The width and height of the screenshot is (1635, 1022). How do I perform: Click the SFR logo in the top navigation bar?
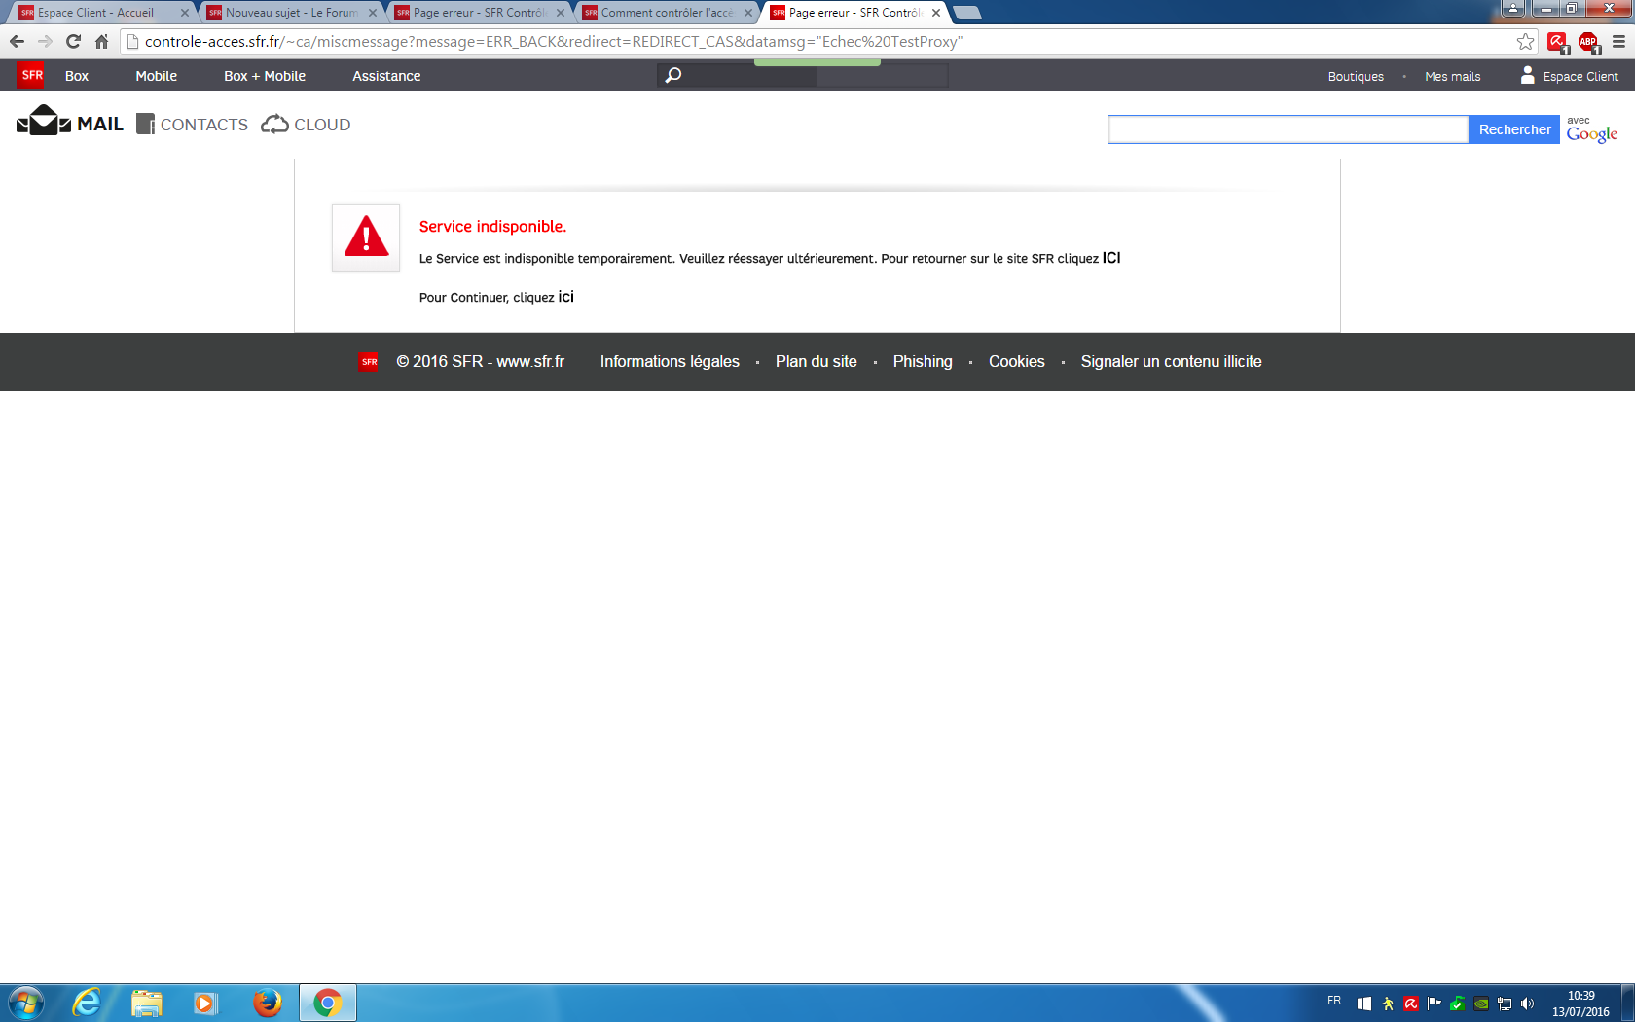[31, 75]
